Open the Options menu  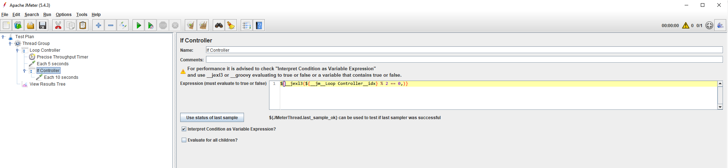[63, 15]
